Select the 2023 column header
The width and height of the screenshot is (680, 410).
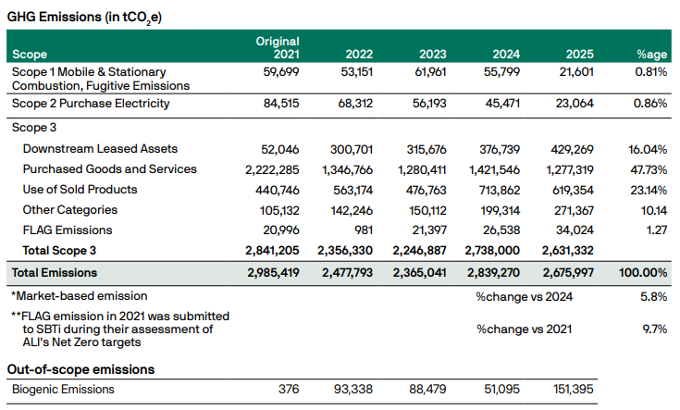click(434, 55)
